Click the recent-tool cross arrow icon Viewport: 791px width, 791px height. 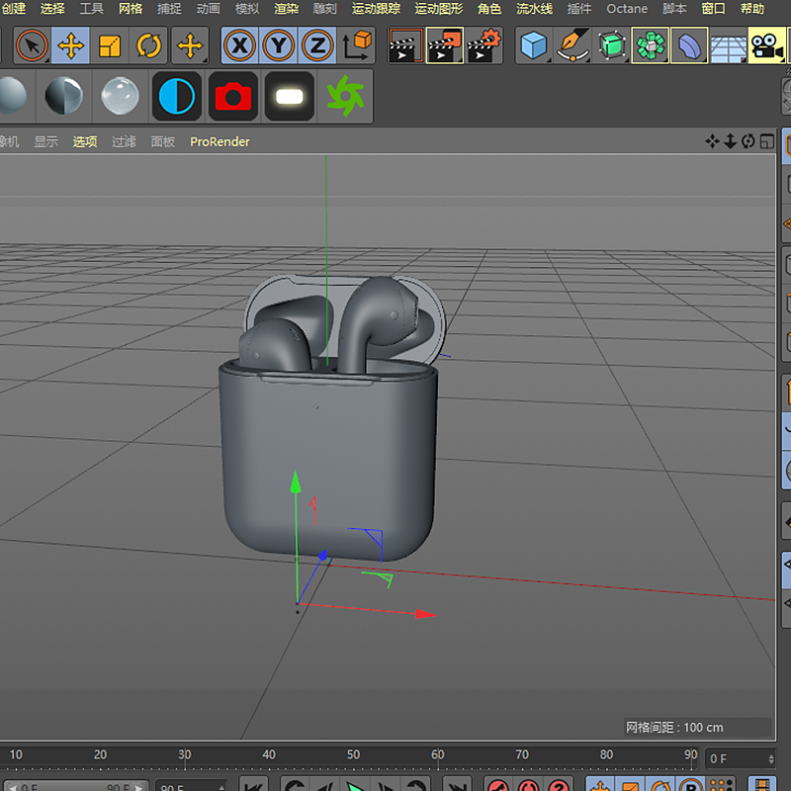coord(190,45)
